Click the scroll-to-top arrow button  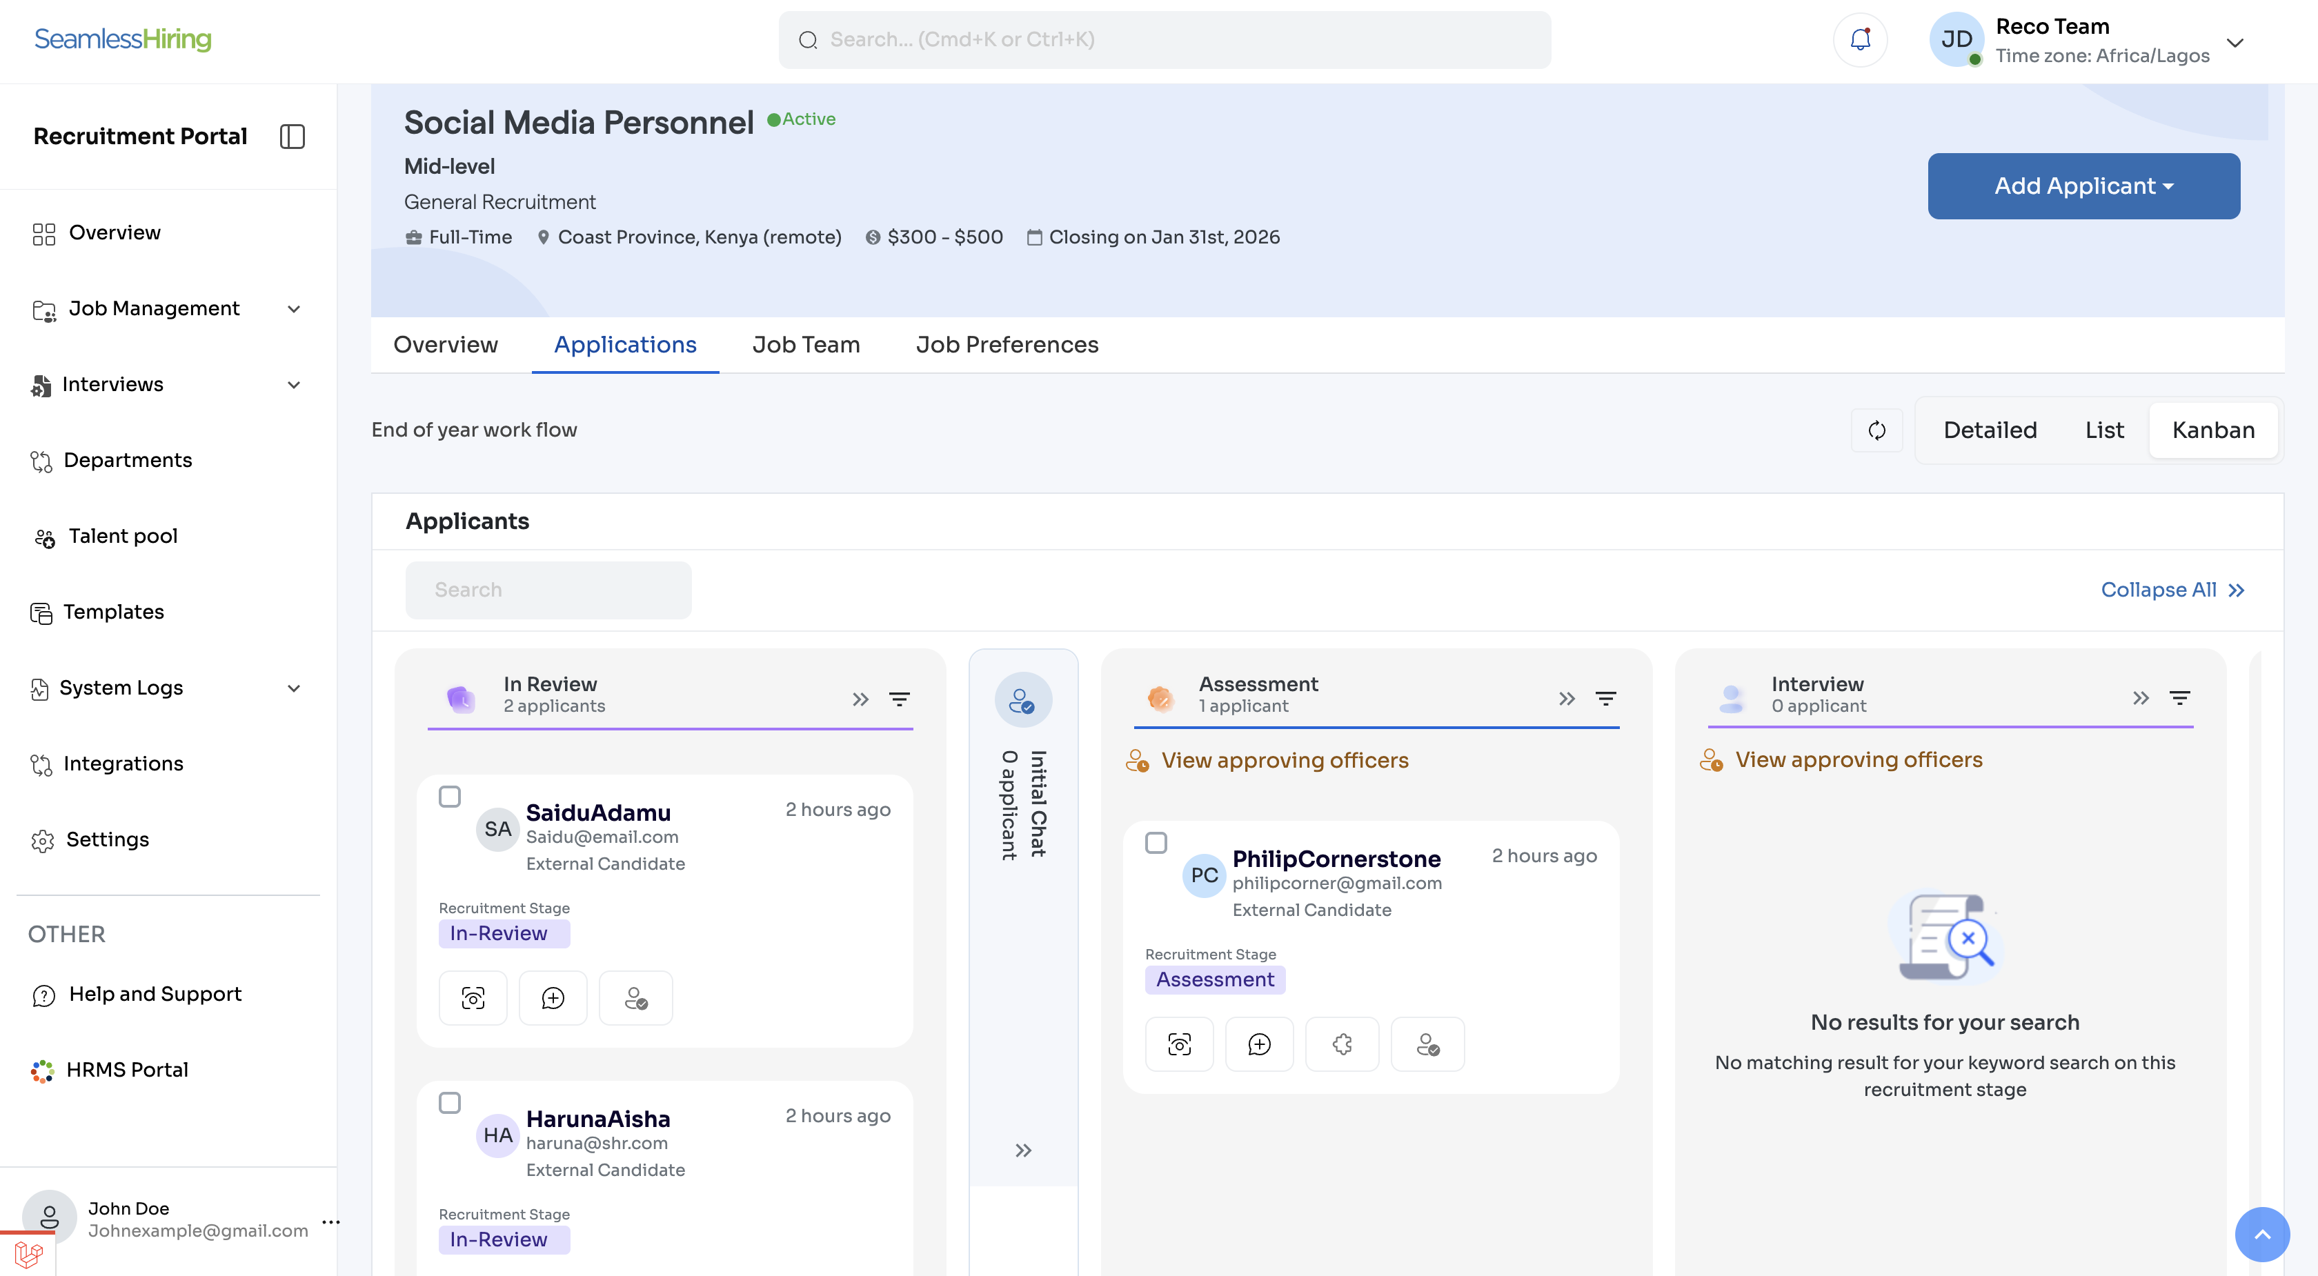pyautogui.click(x=2261, y=1234)
